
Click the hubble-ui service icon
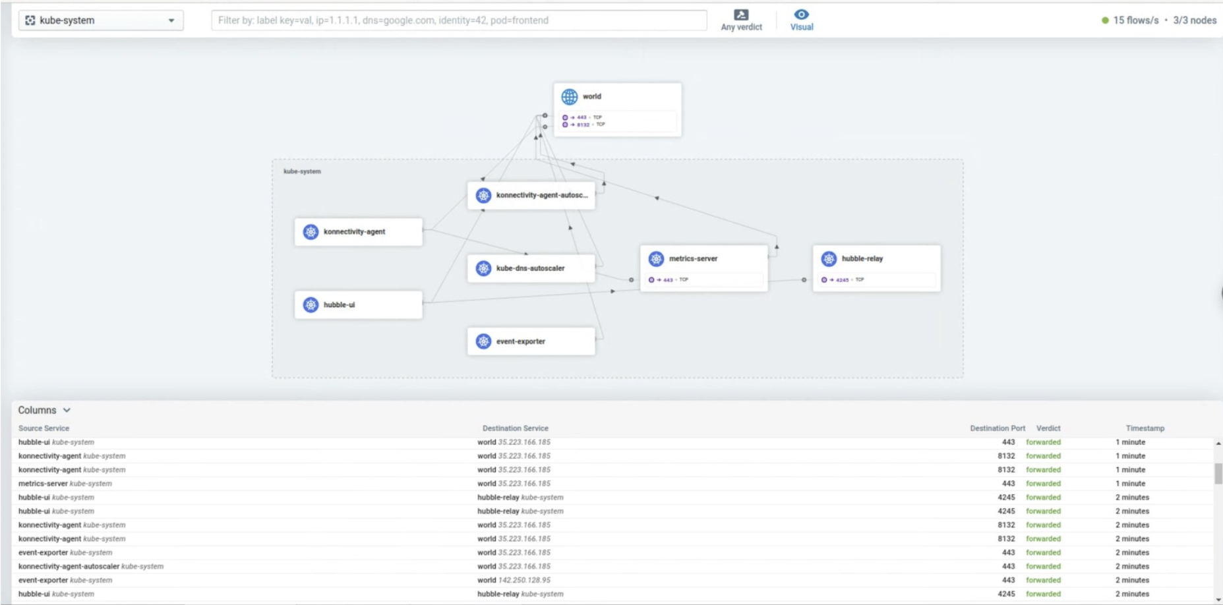pyautogui.click(x=311, y=304)
